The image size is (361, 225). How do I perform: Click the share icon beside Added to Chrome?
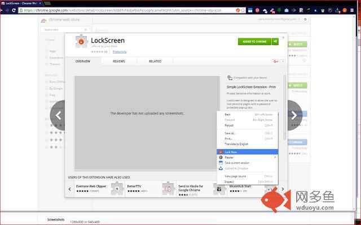pyautogui.click(x=275, y=41)
